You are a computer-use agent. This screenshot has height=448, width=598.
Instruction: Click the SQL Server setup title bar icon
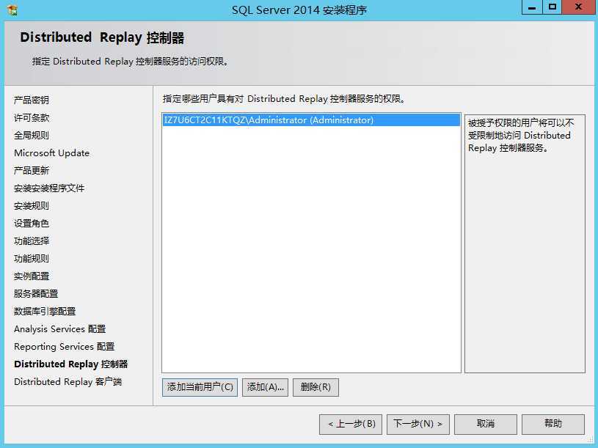coord(12,10)
